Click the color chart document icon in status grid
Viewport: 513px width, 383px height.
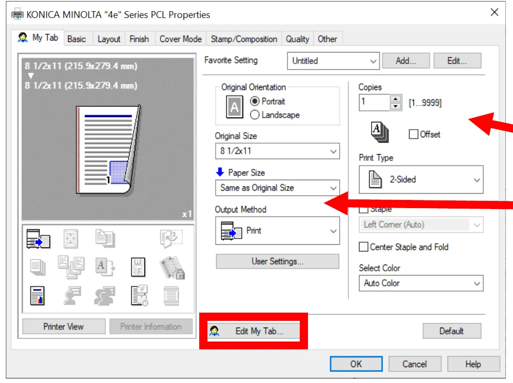tap(38, 296)
